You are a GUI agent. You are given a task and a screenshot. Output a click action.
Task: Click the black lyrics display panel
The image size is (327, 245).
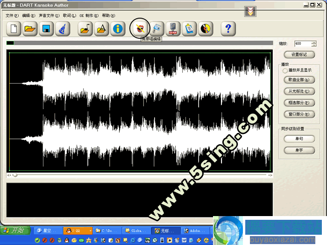pyautogui.click(x=140, y=200)
